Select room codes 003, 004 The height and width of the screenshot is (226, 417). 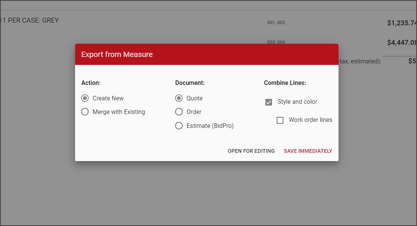point(276,42)
